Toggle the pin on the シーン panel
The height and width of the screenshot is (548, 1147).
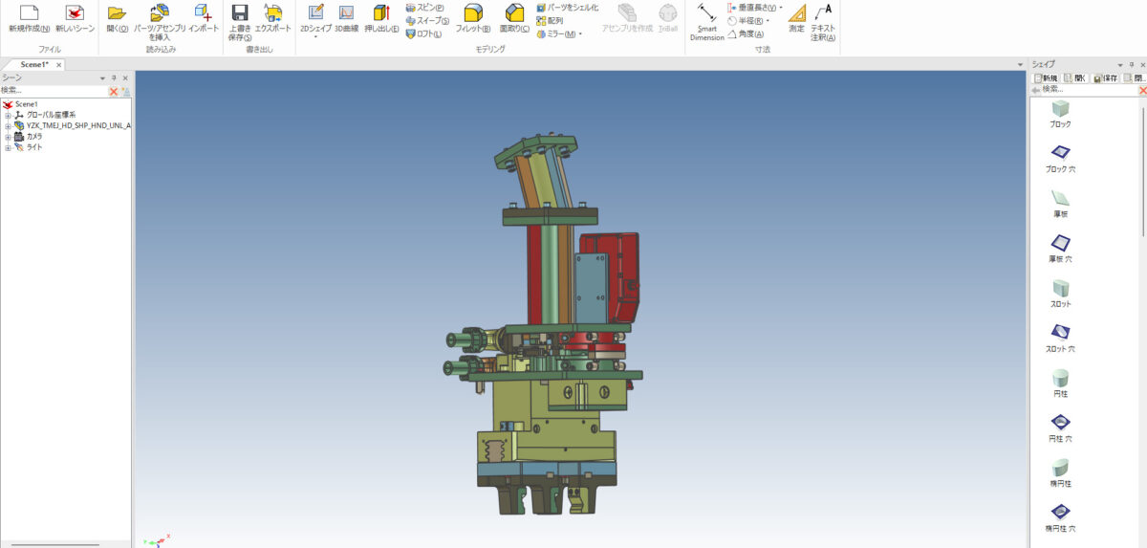coord(114,78)
